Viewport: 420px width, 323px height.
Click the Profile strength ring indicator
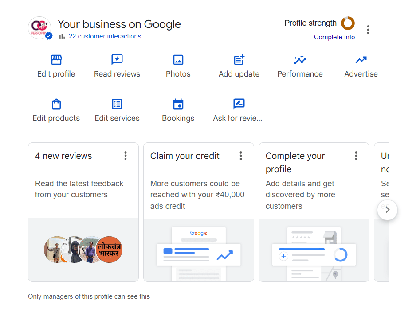tap(348, 23)
